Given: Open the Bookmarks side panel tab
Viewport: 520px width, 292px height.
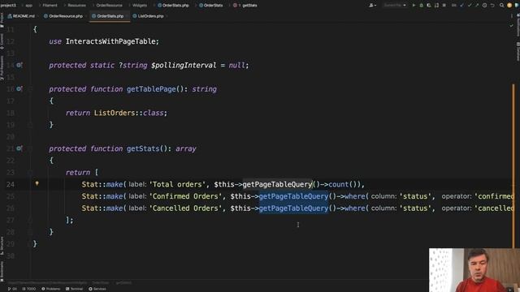Looking at the screenshot, I should 2,273.
